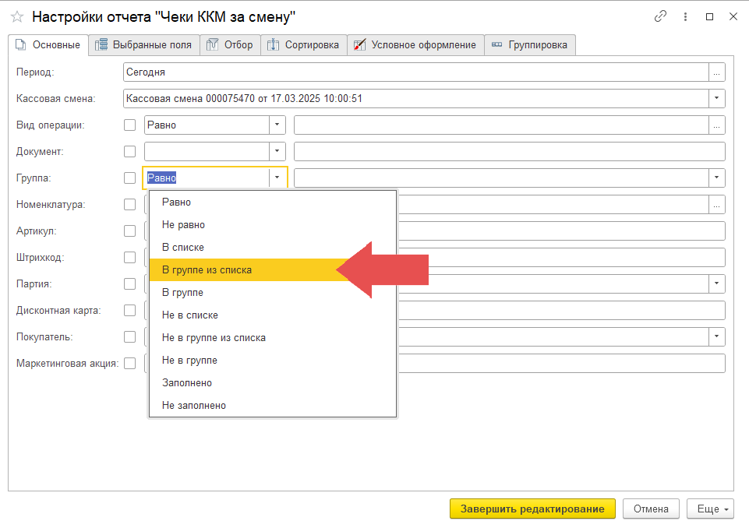Open the Вид операции comparison type dropdown
The width and height of the screenshot is (749, 528).
[277, 125]
